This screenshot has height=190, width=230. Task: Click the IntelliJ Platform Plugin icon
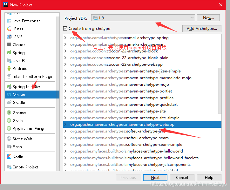click(9, 76)
